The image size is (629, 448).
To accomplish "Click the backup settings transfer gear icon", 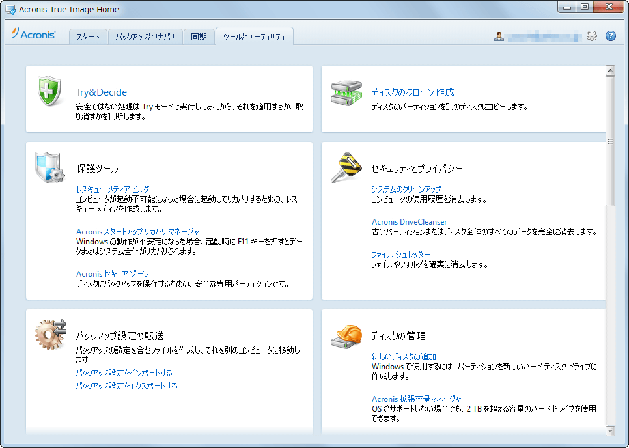I will coord(51,335).
